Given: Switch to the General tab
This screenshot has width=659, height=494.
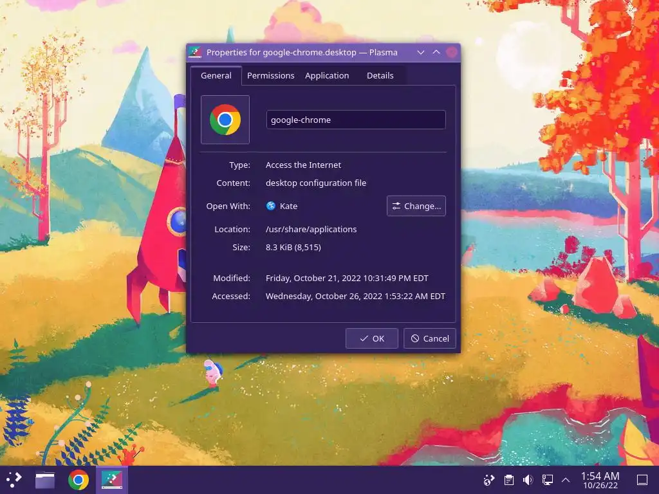Looking at the screenshot, I should tap(216, 76).
